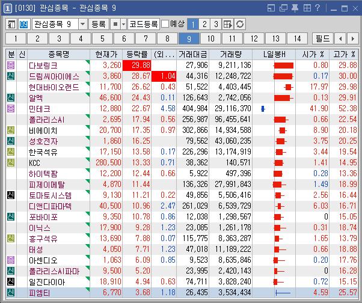Select the stock name 한국석유
This screenshot has height=303, width=362.
coord(43,152)
